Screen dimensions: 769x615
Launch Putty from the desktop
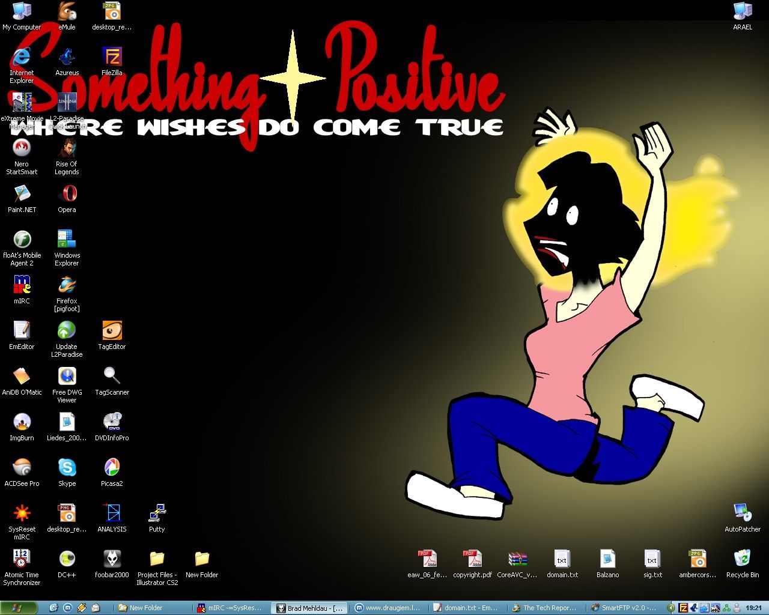157,518
